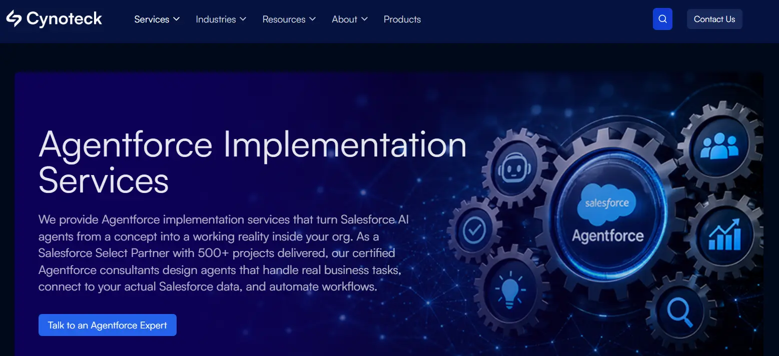Image resolution: width=779 pixels, height=356 pixels.
Task: Click the Agentforce Implementation Services heading
Action: tap(253, 162)
